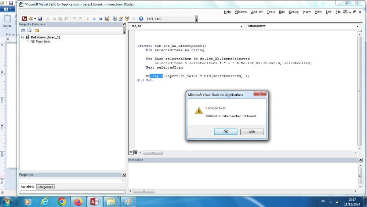Close the Immediate window pane
Viewport: 367px width, 207px height.
point(360,160)
